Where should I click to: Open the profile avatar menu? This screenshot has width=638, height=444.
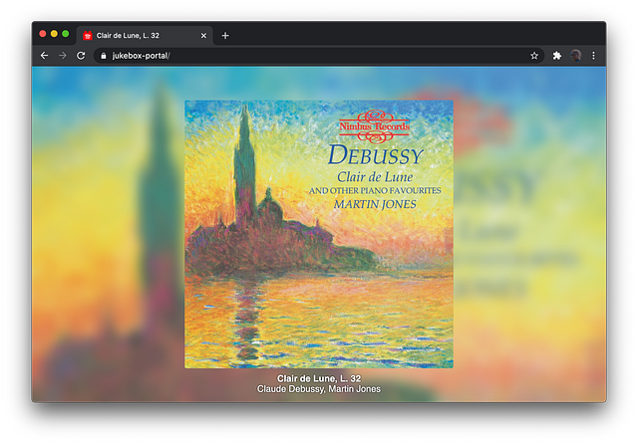pyautogui.click(x=576, y=56)
